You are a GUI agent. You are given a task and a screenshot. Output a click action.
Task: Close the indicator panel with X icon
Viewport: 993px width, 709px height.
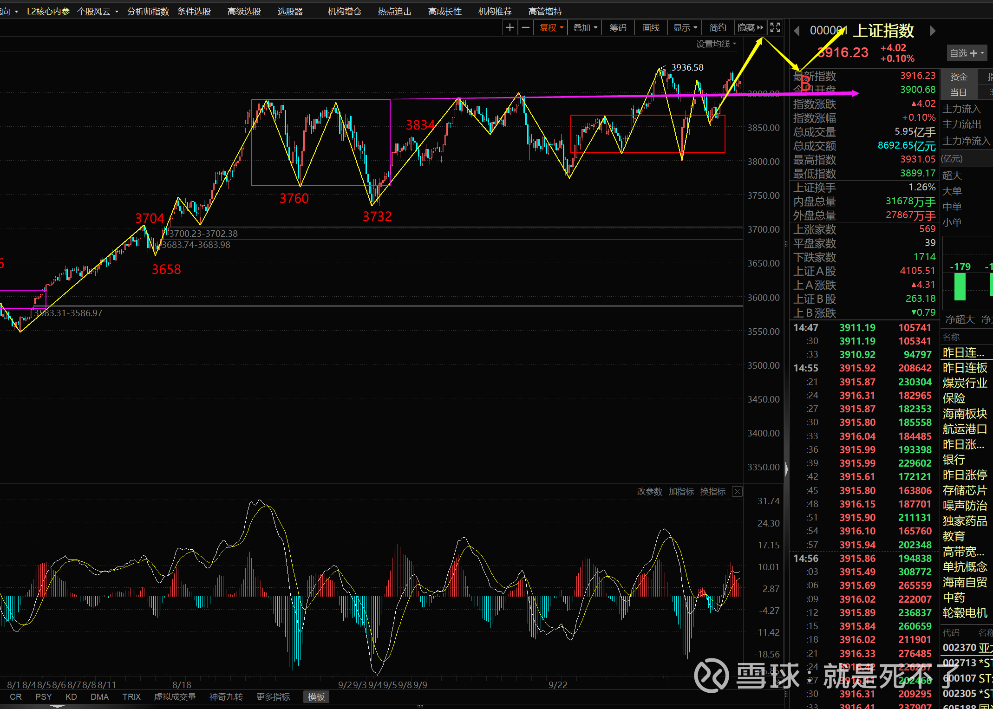coord(737,492)
